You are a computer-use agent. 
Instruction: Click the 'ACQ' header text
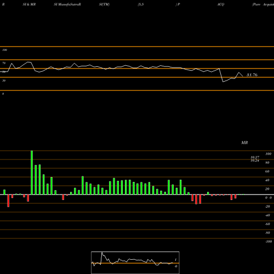(220, 4)
